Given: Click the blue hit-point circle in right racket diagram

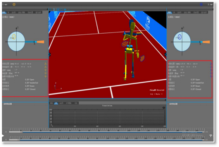Looking at the screenshot, I should click(x=179, y=37).
